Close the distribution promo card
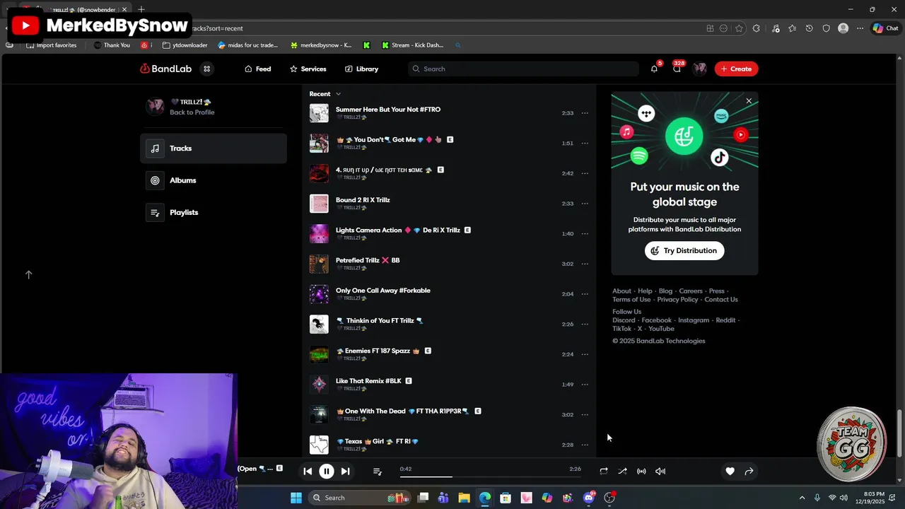 coord(749,101)
